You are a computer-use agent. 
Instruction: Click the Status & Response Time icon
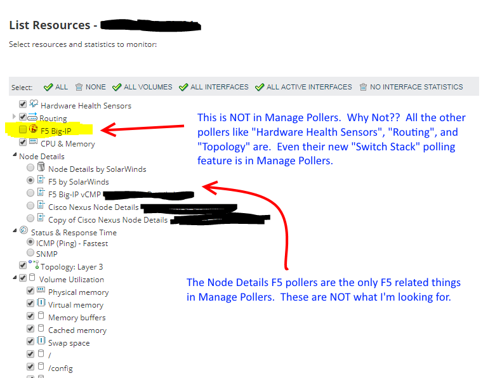click(24, 230)
